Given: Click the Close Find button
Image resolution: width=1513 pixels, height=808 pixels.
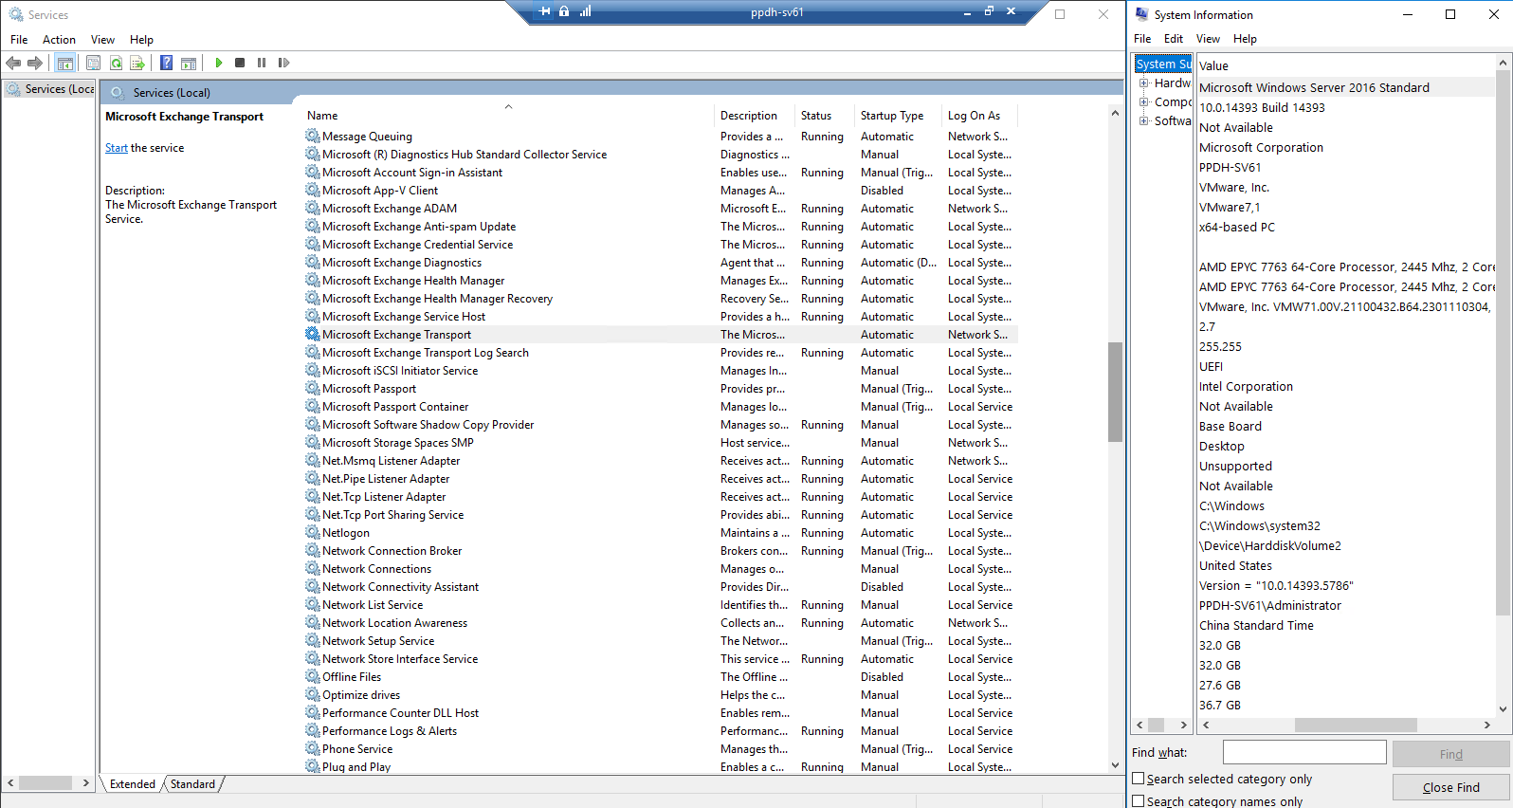Looking at the screenshot, I should coord(1450,787).
